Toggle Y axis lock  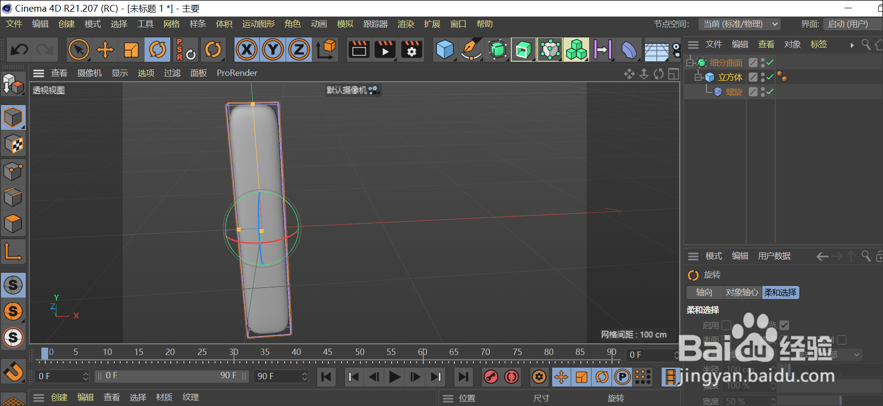pyautogui.click(x=273, y=50)
